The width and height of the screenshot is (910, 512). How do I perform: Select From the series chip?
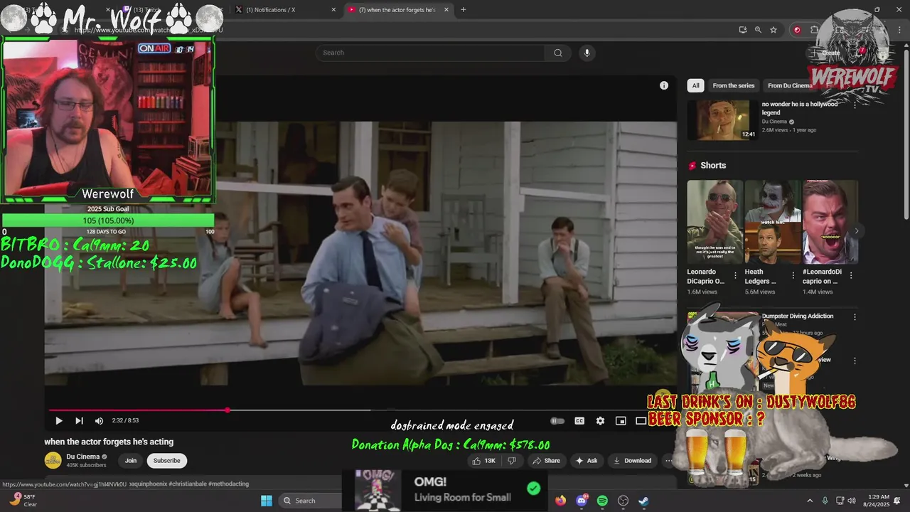(x=733, y=85)
